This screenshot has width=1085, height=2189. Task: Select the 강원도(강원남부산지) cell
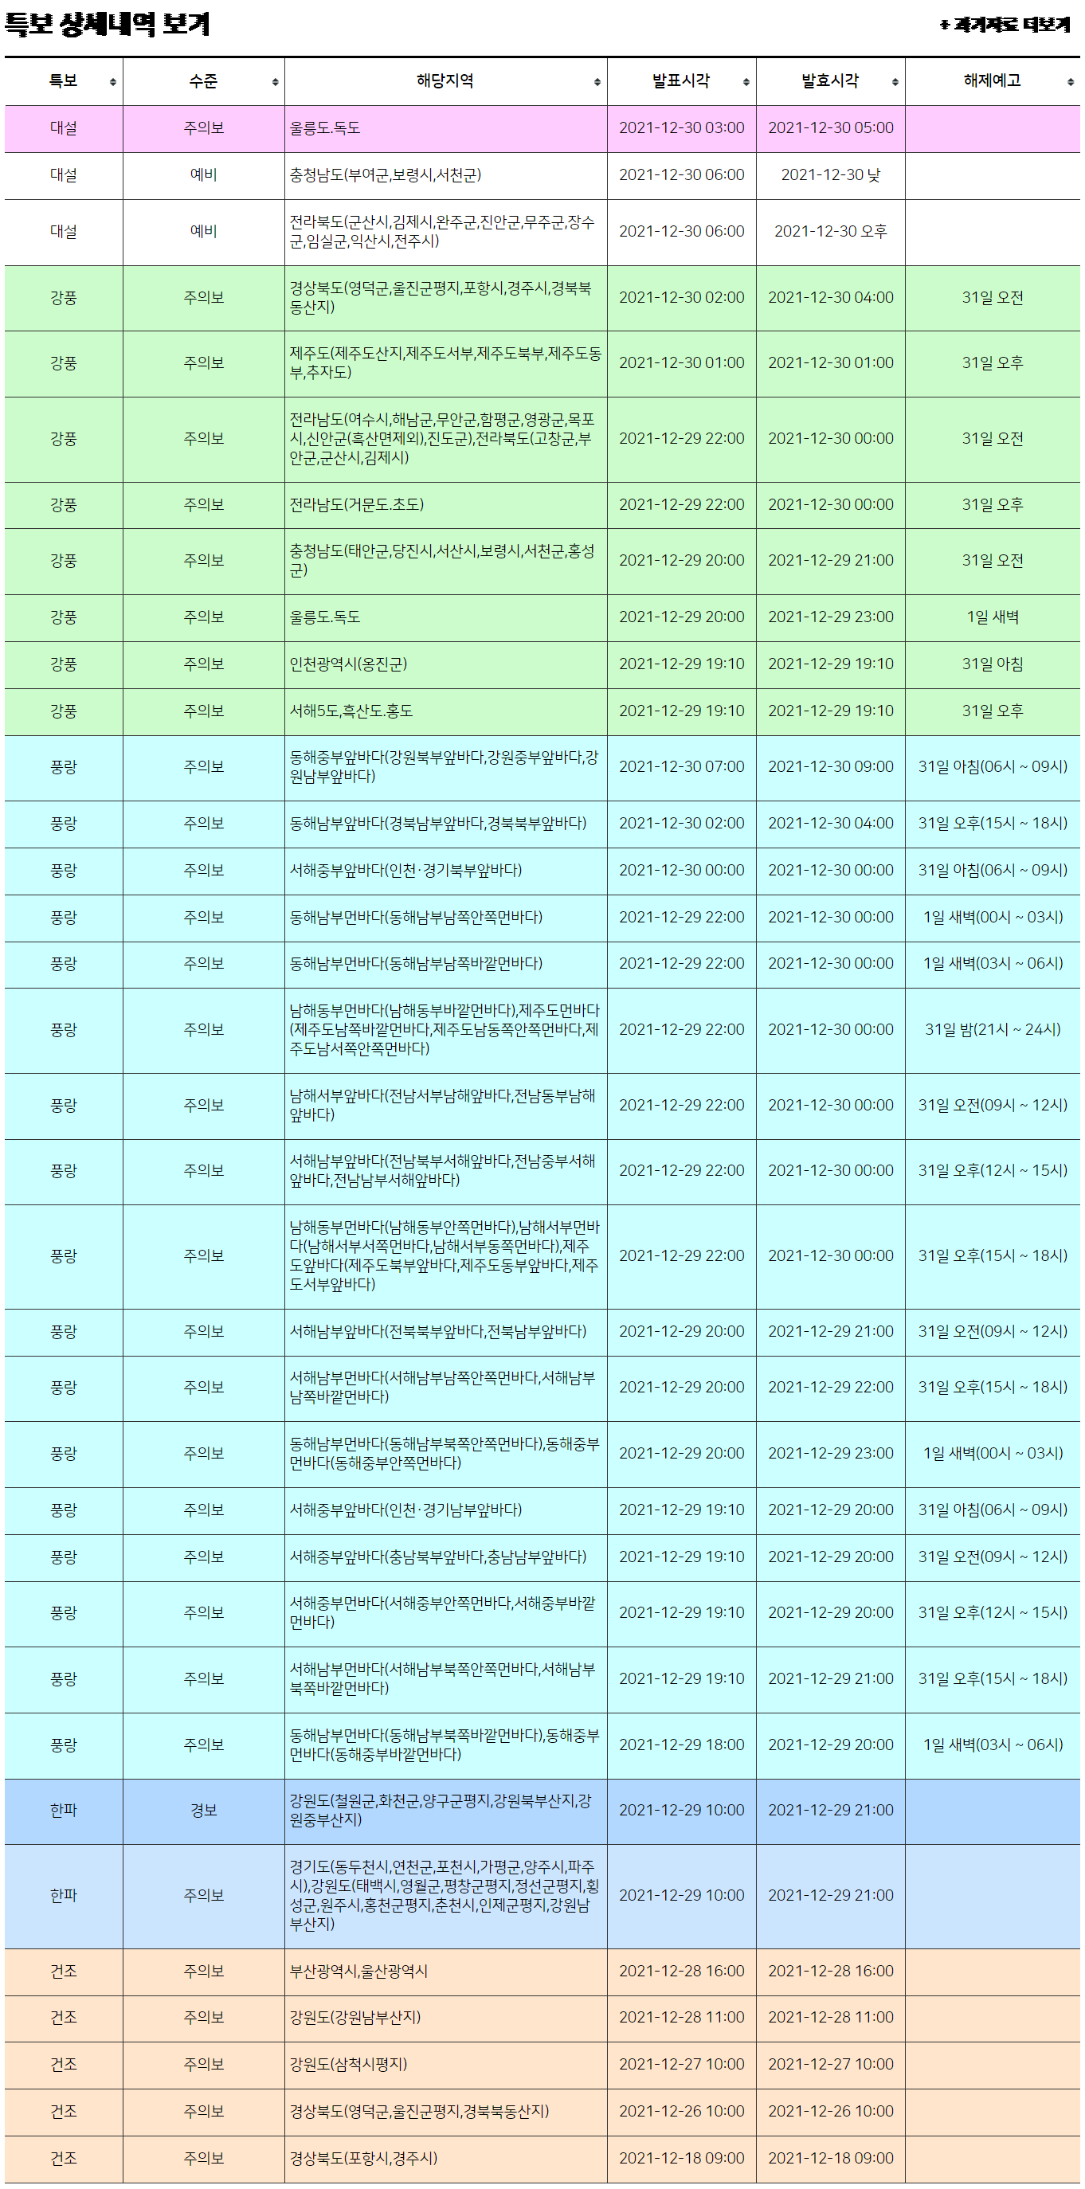click(x=446, y=2019)
